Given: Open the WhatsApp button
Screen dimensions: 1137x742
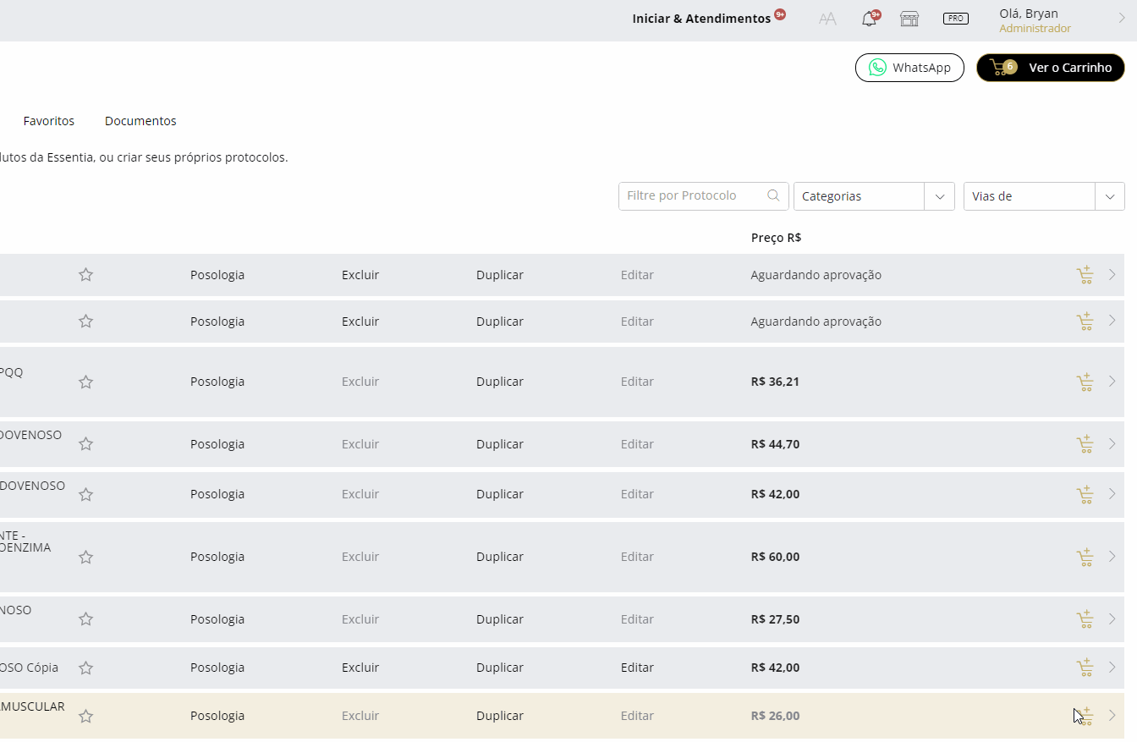Looking at the screenshot, I should (x=909, y=68).
